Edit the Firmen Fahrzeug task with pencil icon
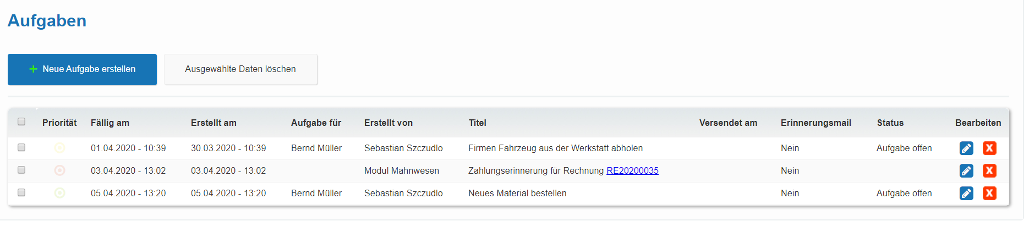The image size is (1029, 232). pyautogui.click(x=966, y=148)
